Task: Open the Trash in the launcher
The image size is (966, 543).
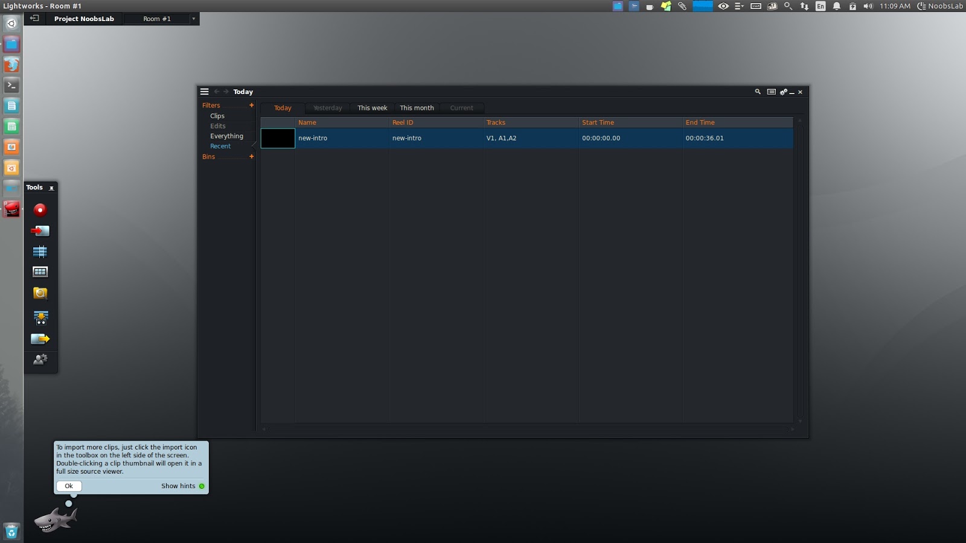Action: 11,532
